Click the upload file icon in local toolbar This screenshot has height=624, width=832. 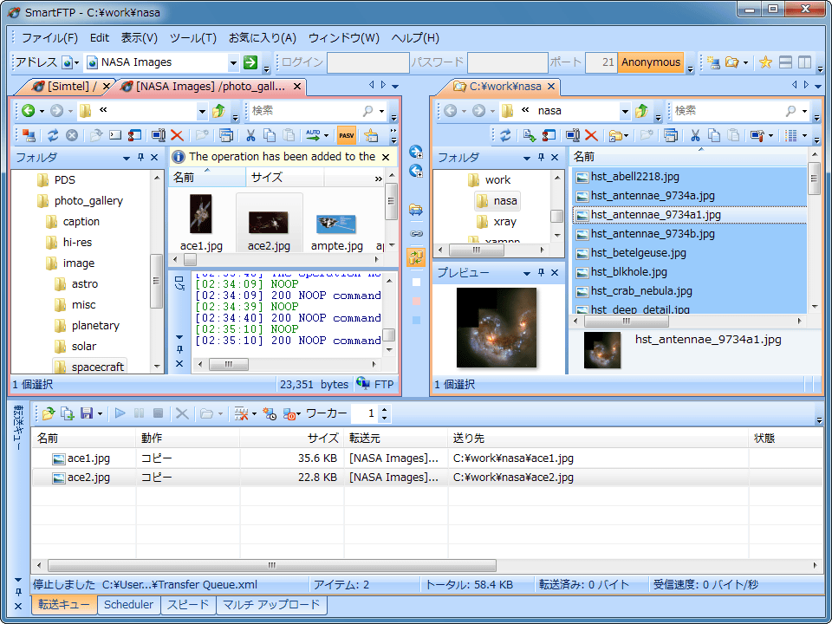(x=529, y=135)
